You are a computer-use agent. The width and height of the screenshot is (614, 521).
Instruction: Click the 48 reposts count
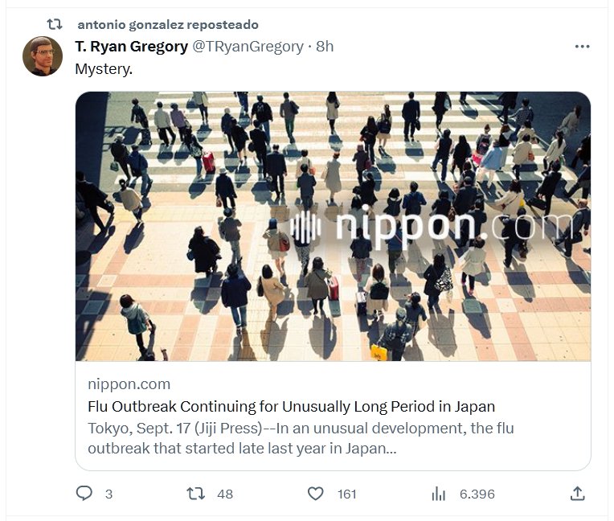[x=225, y=494]
